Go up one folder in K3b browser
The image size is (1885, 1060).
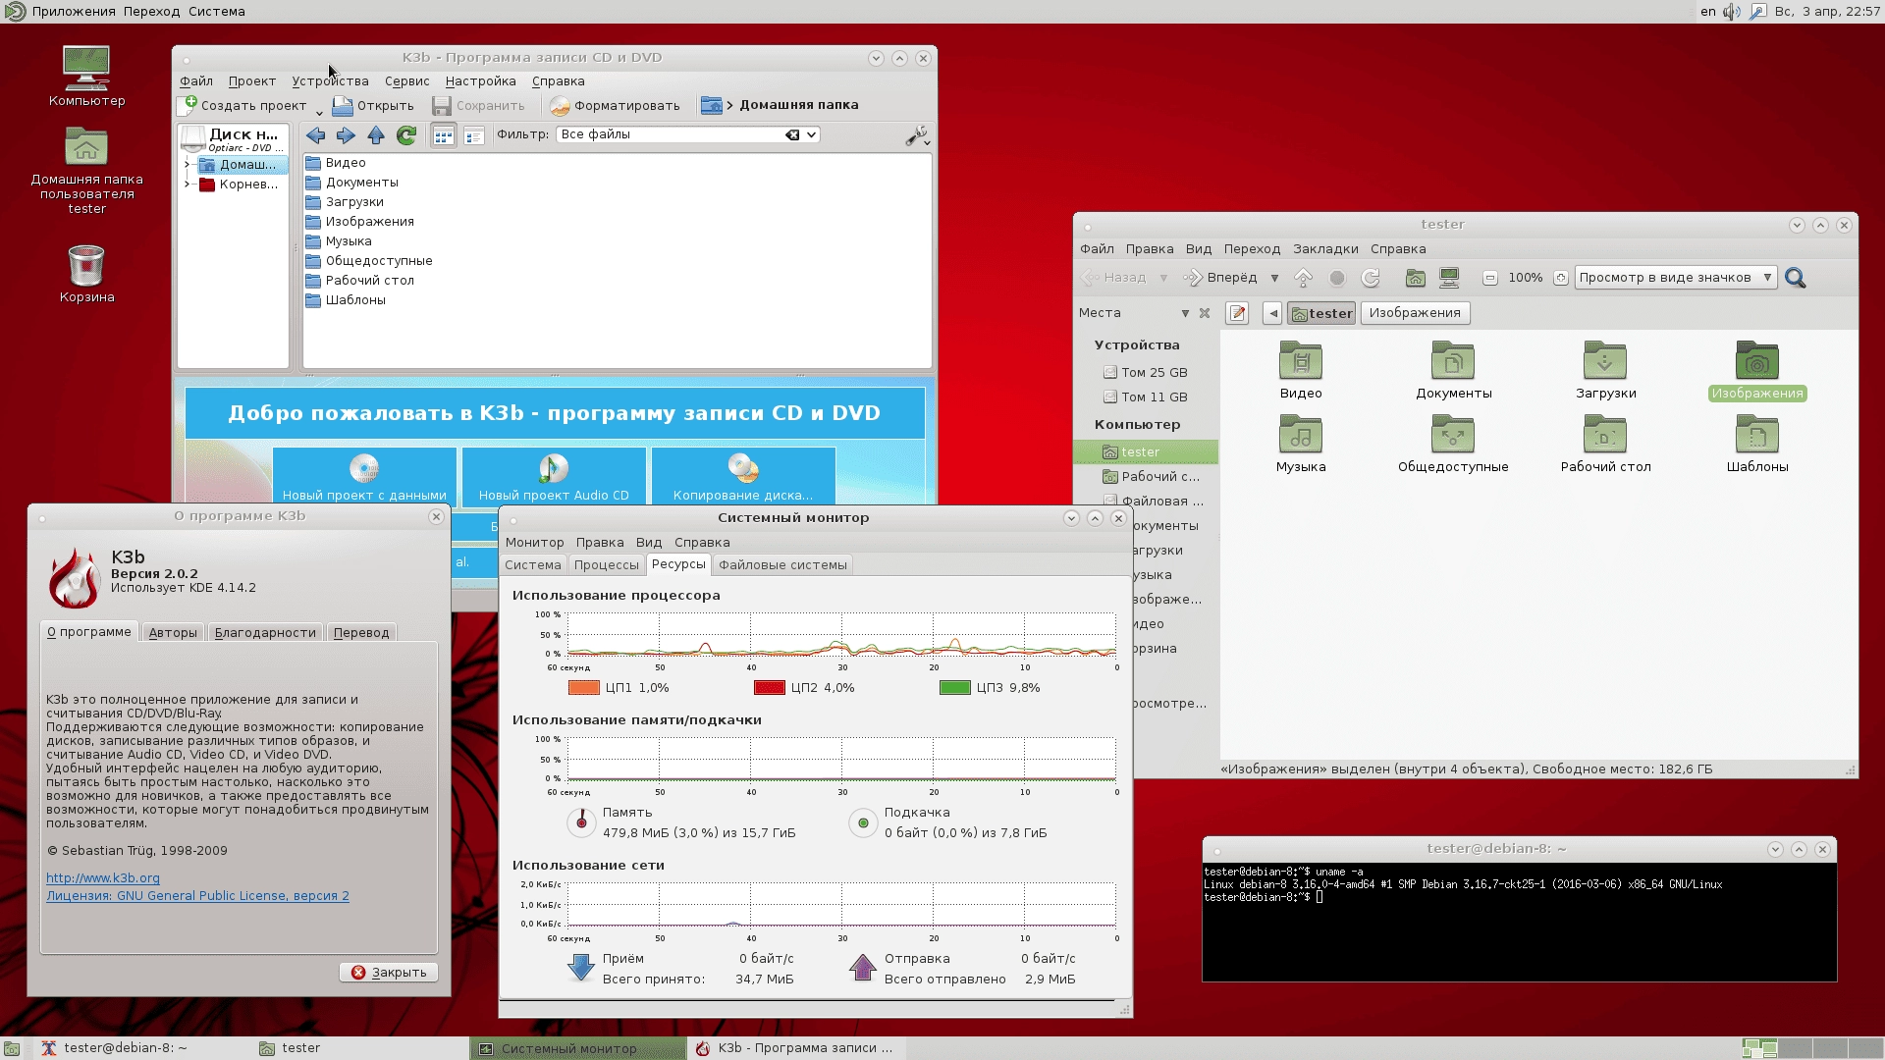(376, 135)
